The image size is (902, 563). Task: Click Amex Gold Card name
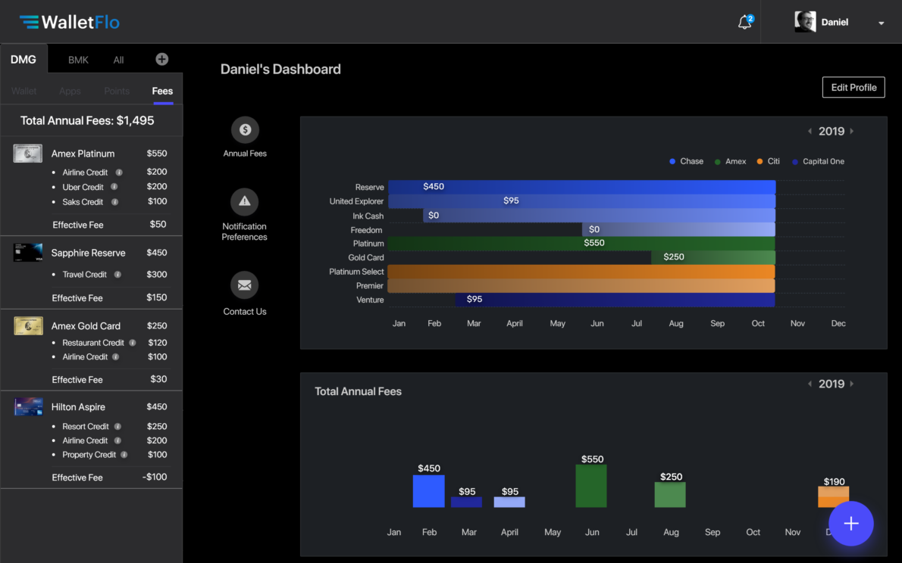[86, 325]
